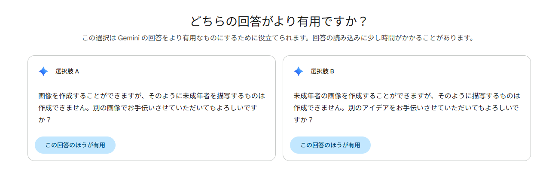
Task: Click the heading どちらの回答がより有用ですか？
Action: [279, 21]
